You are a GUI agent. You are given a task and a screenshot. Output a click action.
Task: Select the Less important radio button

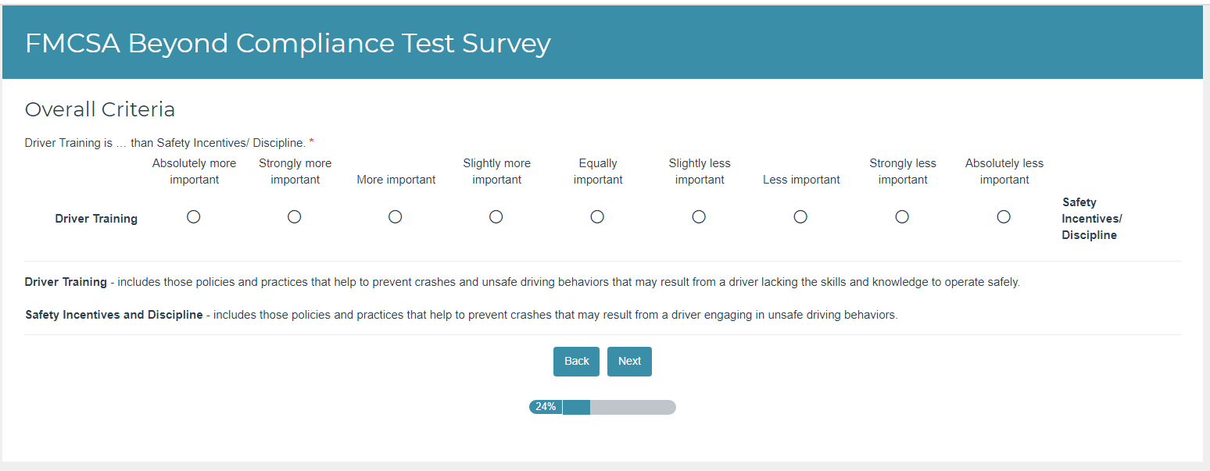coord(800,217)
